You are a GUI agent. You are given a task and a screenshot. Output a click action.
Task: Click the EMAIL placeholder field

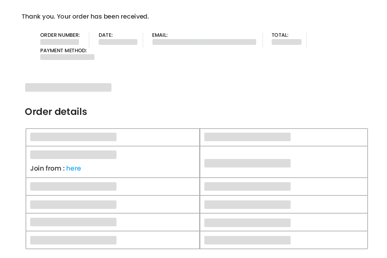204,42
